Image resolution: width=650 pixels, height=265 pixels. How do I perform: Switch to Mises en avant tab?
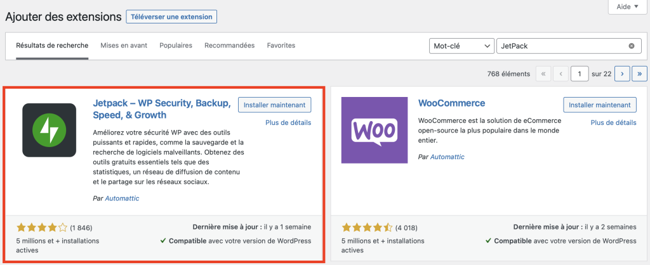click(124, 46)
